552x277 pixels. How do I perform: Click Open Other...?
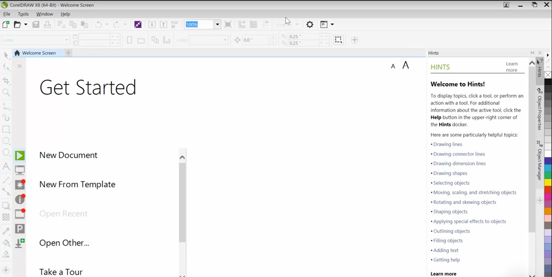coord(64,243)
